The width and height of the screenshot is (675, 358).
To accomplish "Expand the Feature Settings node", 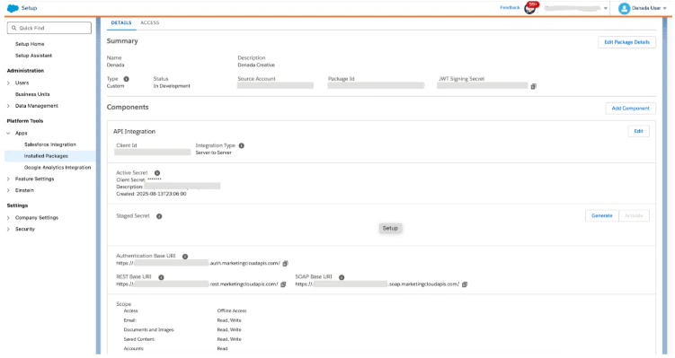I will tap(8, 179).
